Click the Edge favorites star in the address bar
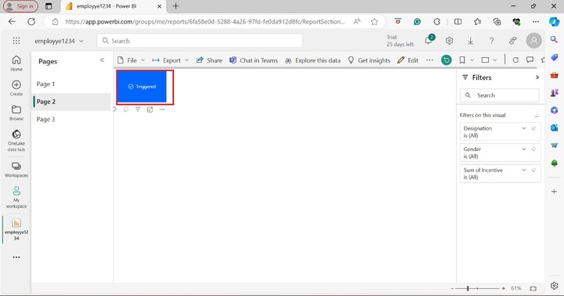The height and width of the screenshot is (296, 564). [x=374, y=22]
